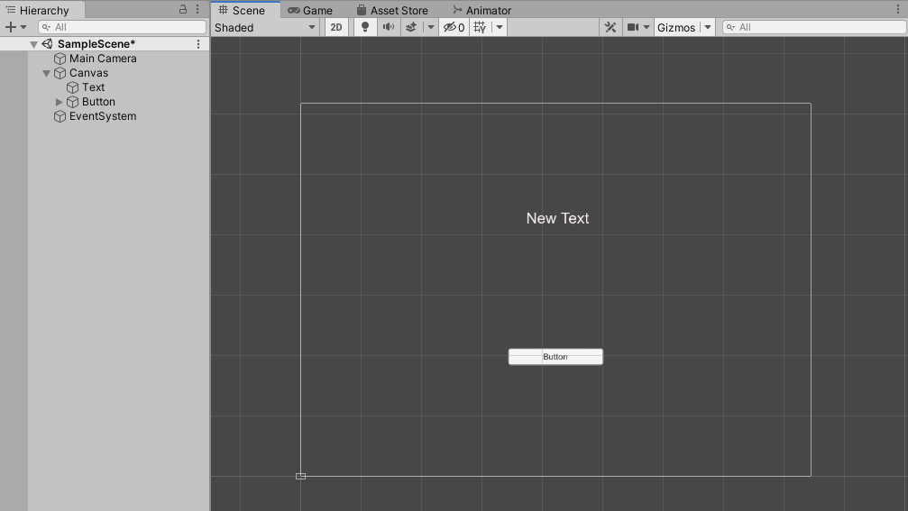
Task: Open the scene camera settings
Action: (633, 27)
